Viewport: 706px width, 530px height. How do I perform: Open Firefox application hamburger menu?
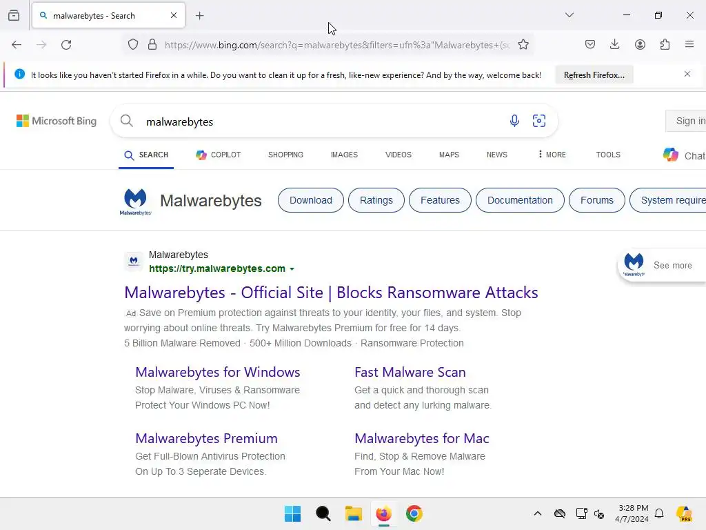click(x=689, y=44)
